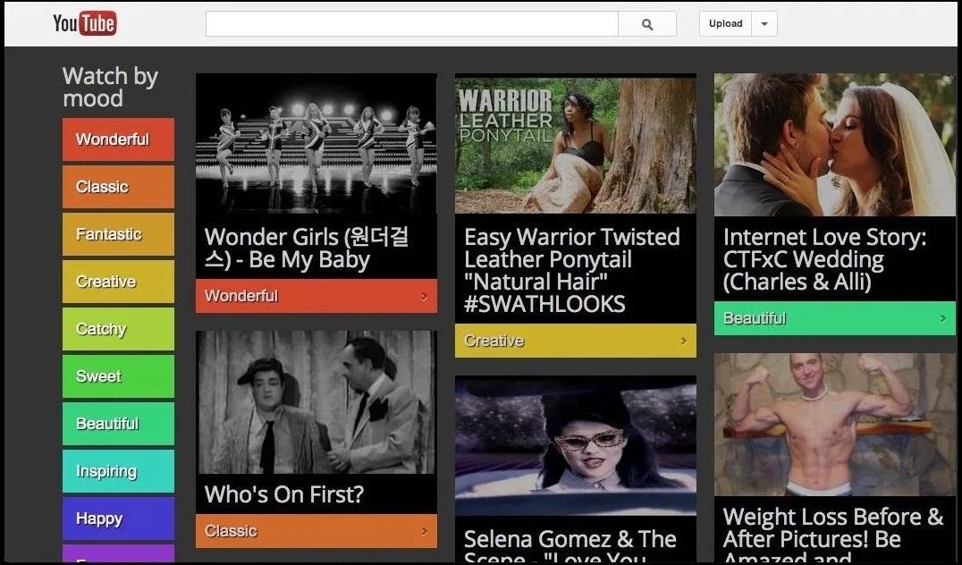Image resolution: width=962 pixels, height=565 pixels.
Task: Open the dropdown arrow beside Upload
Action: (x=764, y=24)
